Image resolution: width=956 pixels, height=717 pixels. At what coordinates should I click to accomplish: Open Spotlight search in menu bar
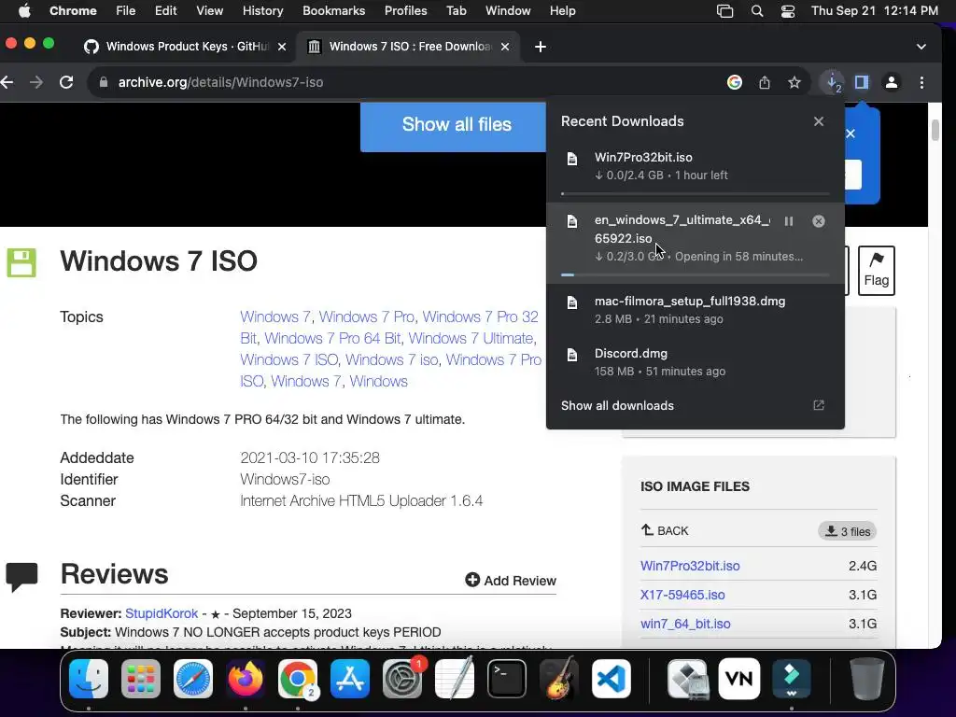756,11
